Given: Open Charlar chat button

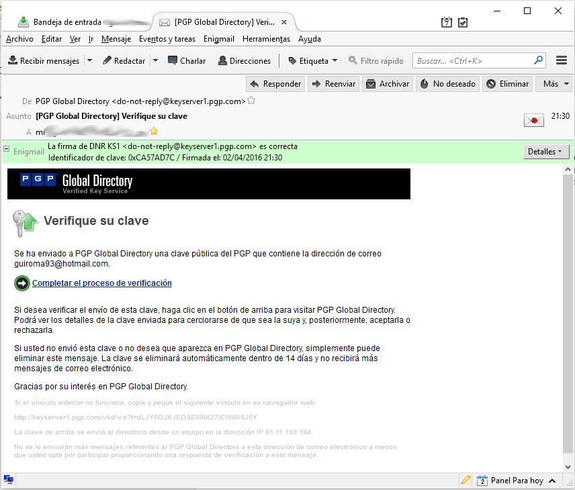Looking at the screenshot, I should tap(187, 61).
